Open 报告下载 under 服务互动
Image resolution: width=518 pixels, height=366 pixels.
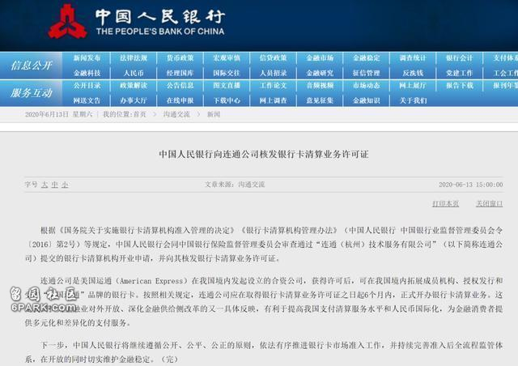click(460, 86)
